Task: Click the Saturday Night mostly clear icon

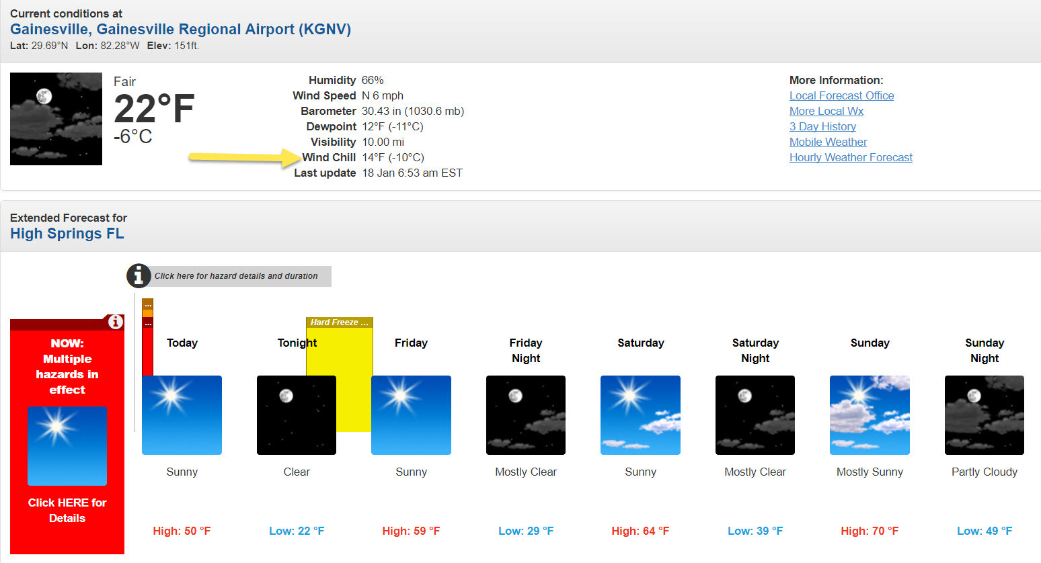Action: (x=755, y=415)
